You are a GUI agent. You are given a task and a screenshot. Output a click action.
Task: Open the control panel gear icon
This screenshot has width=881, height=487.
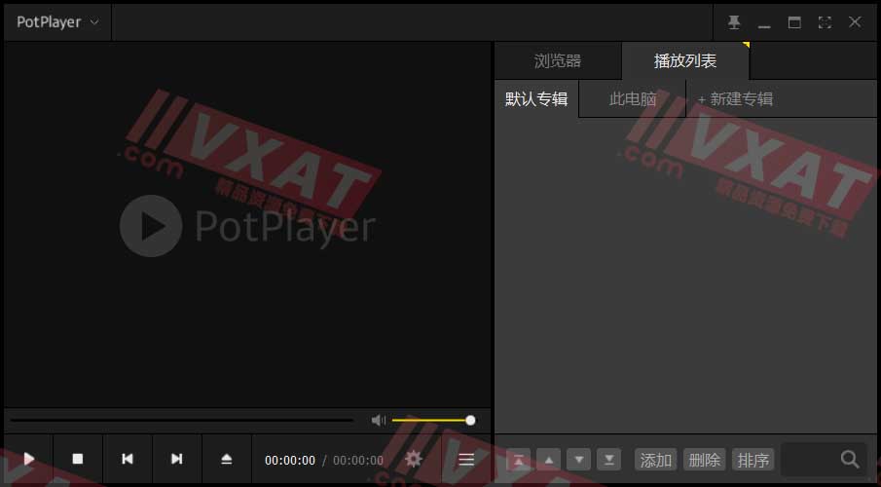coord(414,460)
